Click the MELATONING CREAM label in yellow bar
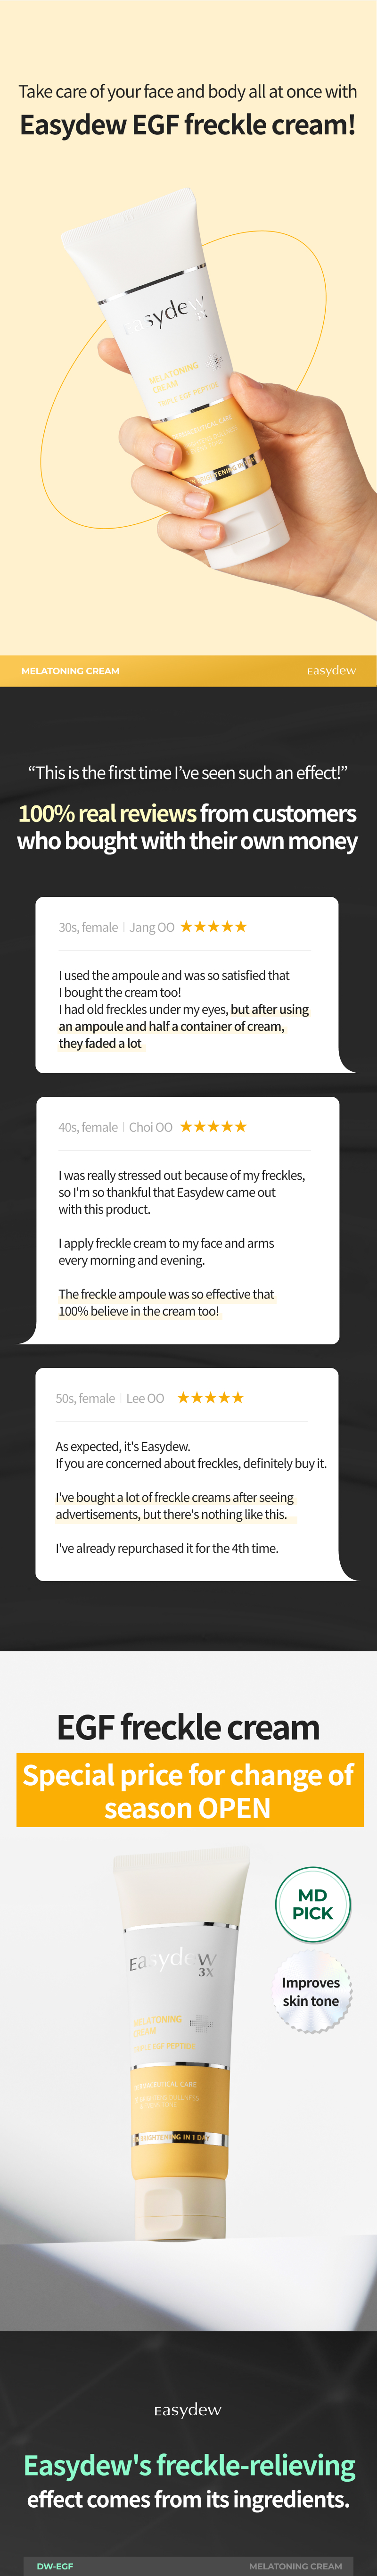 (70, 671)
